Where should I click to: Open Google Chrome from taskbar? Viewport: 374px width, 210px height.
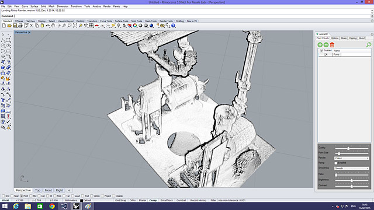click(52, 206)
